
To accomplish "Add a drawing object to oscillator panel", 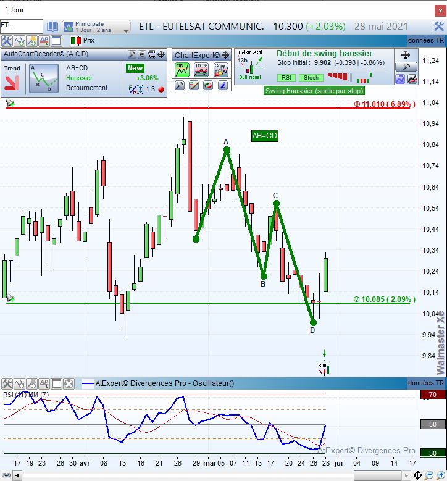I will point(31,383).
